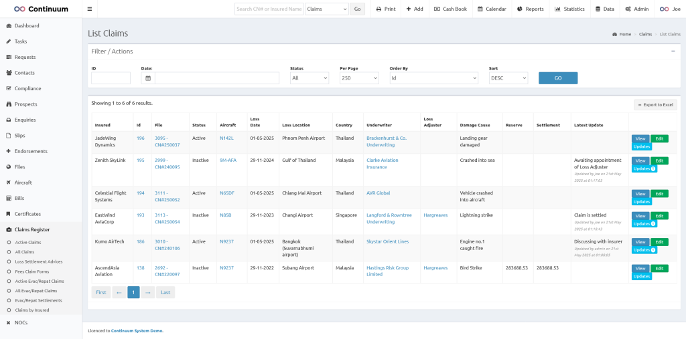This screenshot has width=686, height=339.
Task: Collapse the Filter / Actions panel
Action: click(x=673, y=51)
